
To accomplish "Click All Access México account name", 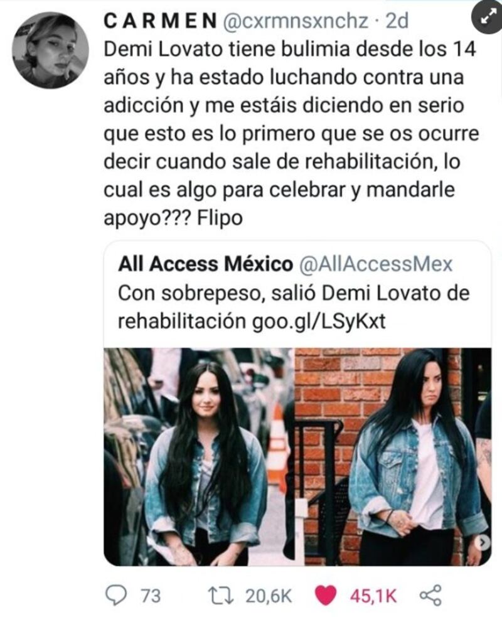I will click(206, 264).
